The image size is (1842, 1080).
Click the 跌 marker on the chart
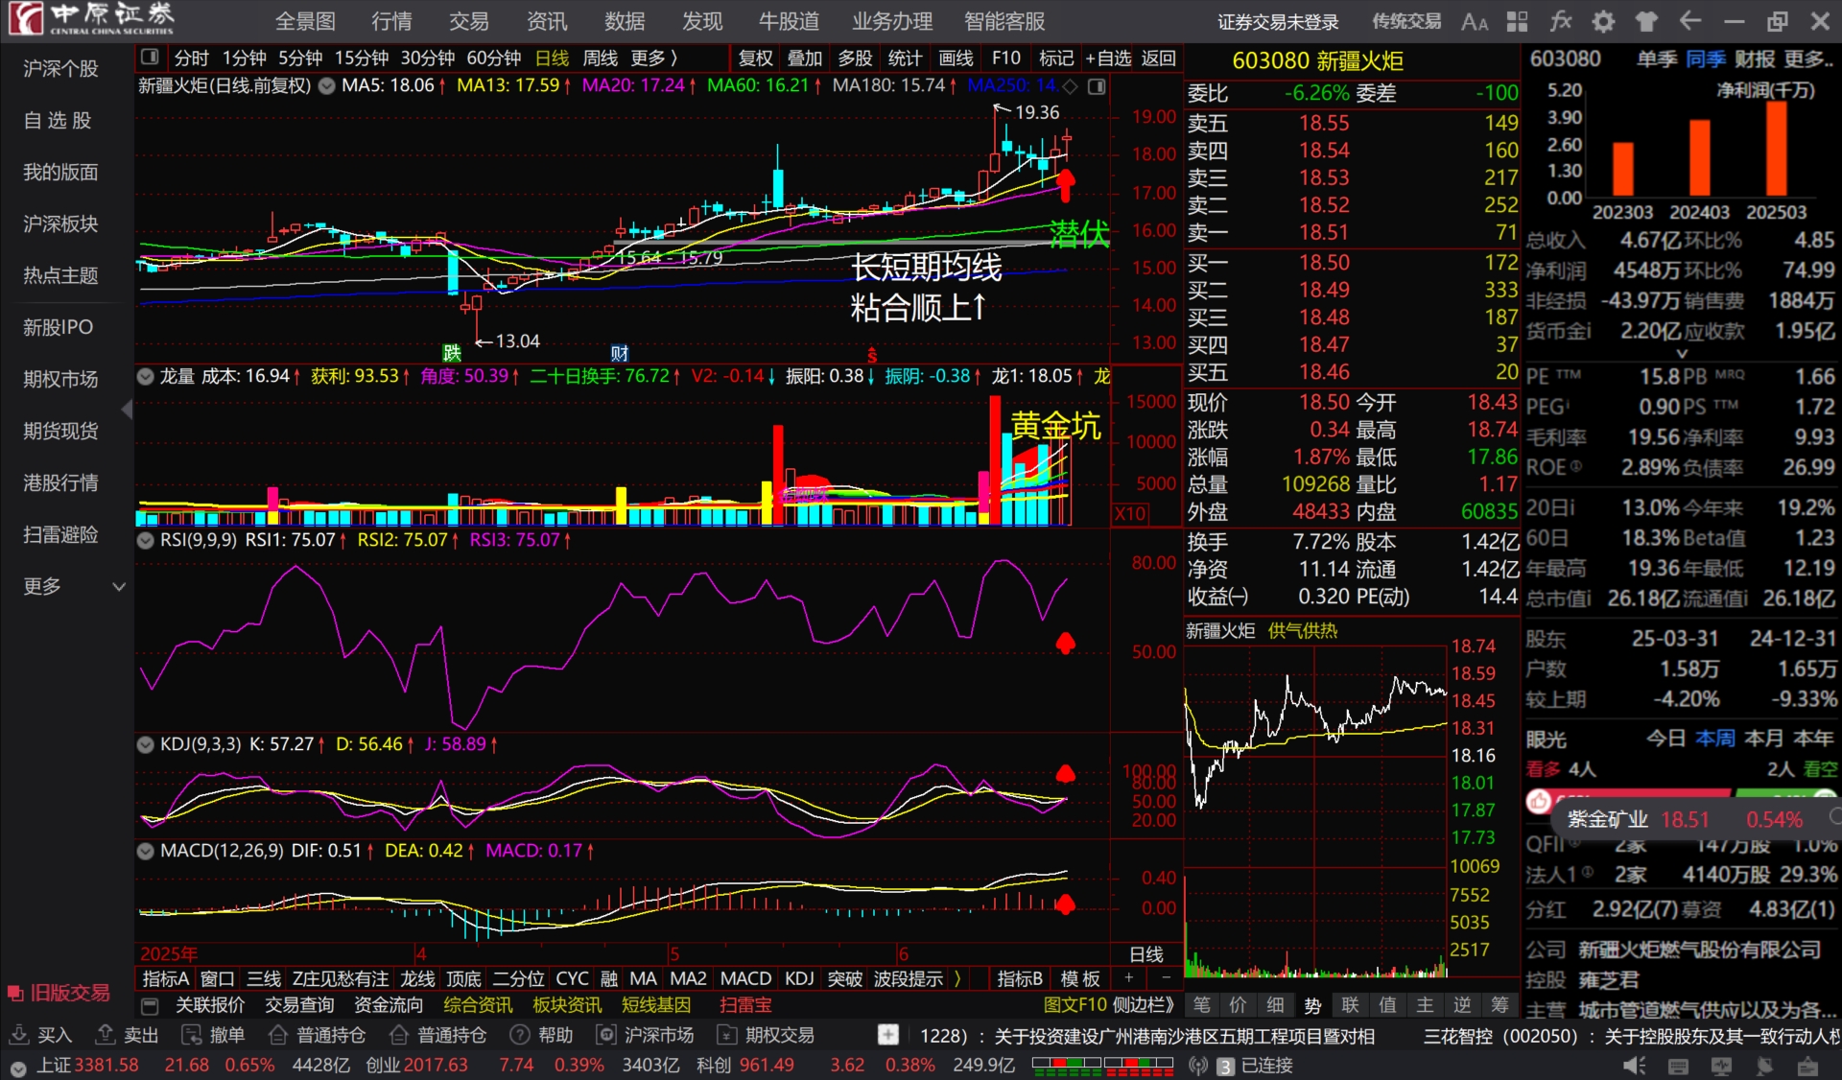click(x=452, y=353)
